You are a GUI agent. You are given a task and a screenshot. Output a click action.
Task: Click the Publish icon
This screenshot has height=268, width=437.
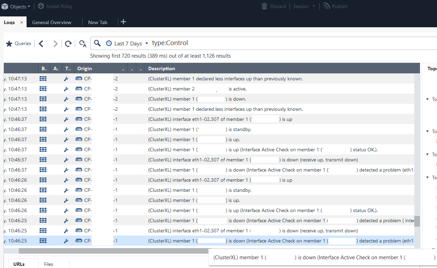[x=327, y=6]
